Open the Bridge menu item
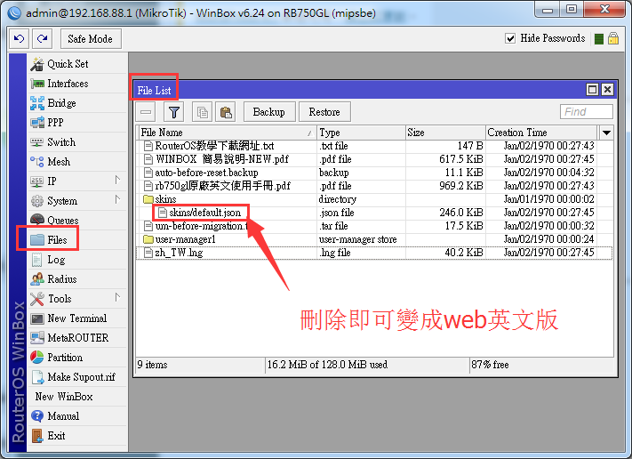Image resolution: width=632 pixels, height=459 pixels. (x=78, y=103)
